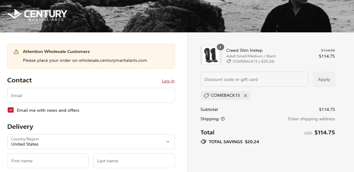Click the tag icon beside TOTAL SAVINGS
Viewport: 354px width, 172px height.
pos(203,141)
